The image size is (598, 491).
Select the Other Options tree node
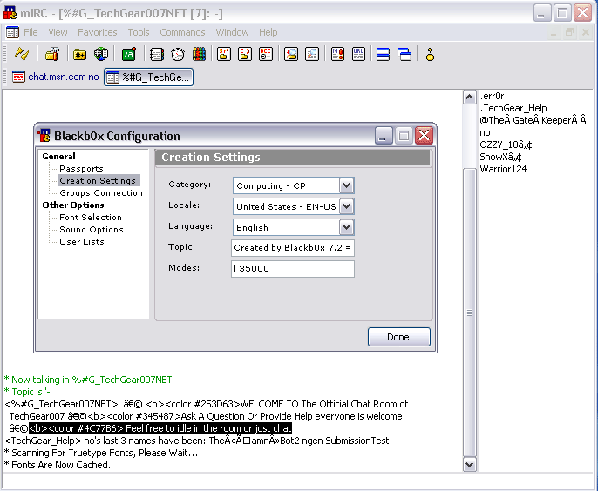[x=73, y=205]
